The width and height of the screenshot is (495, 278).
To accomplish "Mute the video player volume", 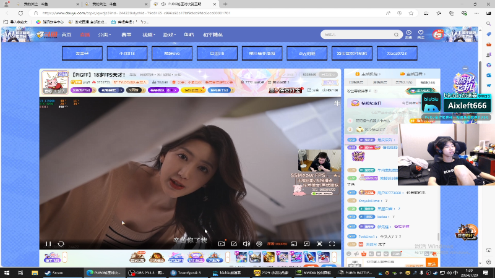I will coord(246,243).
